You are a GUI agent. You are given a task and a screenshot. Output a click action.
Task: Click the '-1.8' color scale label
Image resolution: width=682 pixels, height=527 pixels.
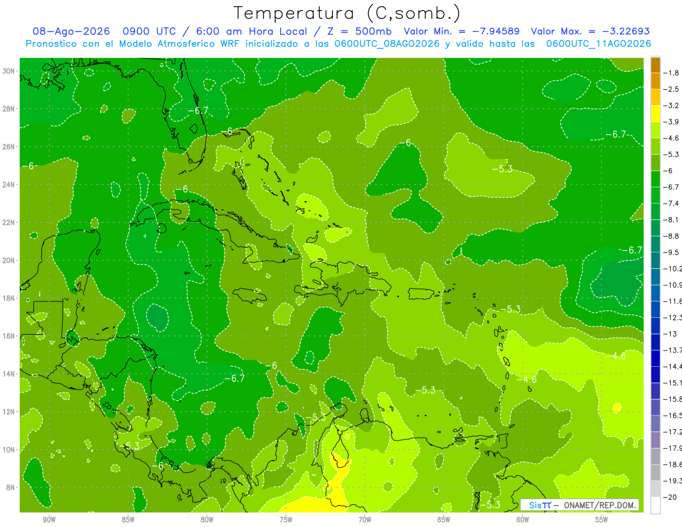click(672, 73)
